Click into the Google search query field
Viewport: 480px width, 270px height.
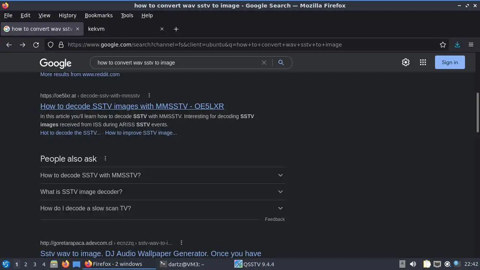coord(176,63)
